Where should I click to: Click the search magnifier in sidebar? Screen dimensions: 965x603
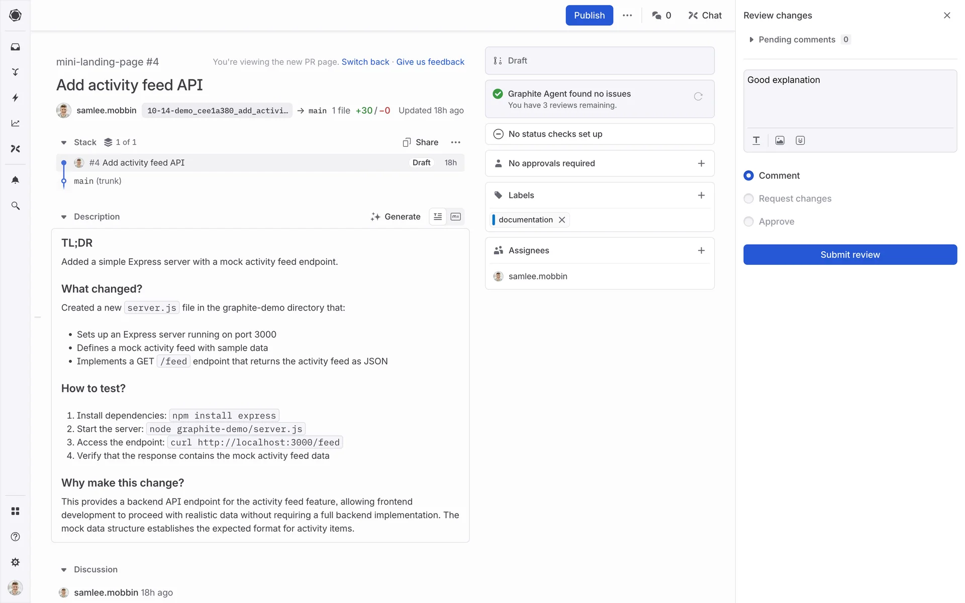15,206
